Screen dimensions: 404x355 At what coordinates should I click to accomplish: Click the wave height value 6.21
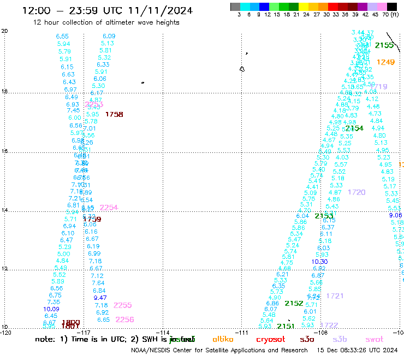tap(282, 274)
